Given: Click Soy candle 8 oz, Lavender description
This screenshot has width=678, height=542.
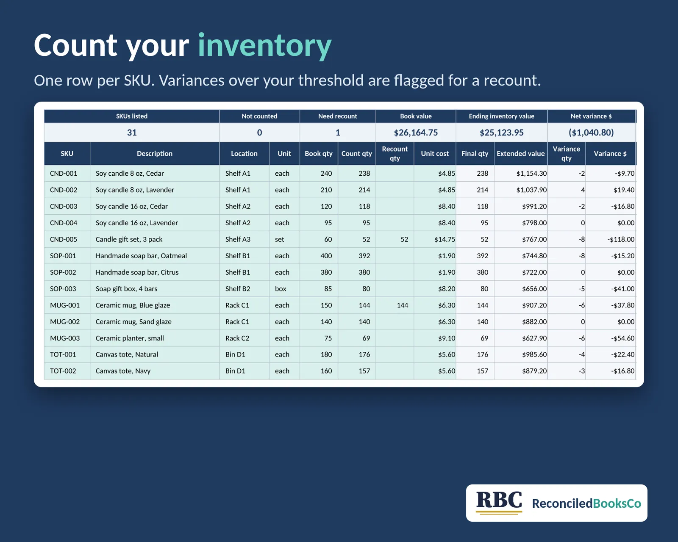Looking at the screenshot, I should pos(155,190).
